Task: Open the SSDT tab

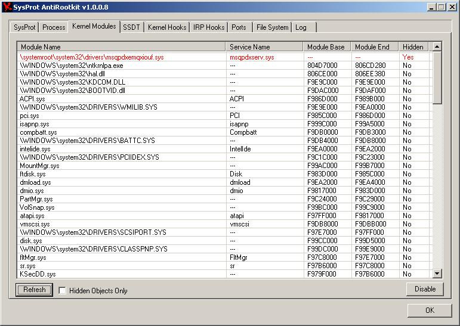Action: tap(131, 27)
